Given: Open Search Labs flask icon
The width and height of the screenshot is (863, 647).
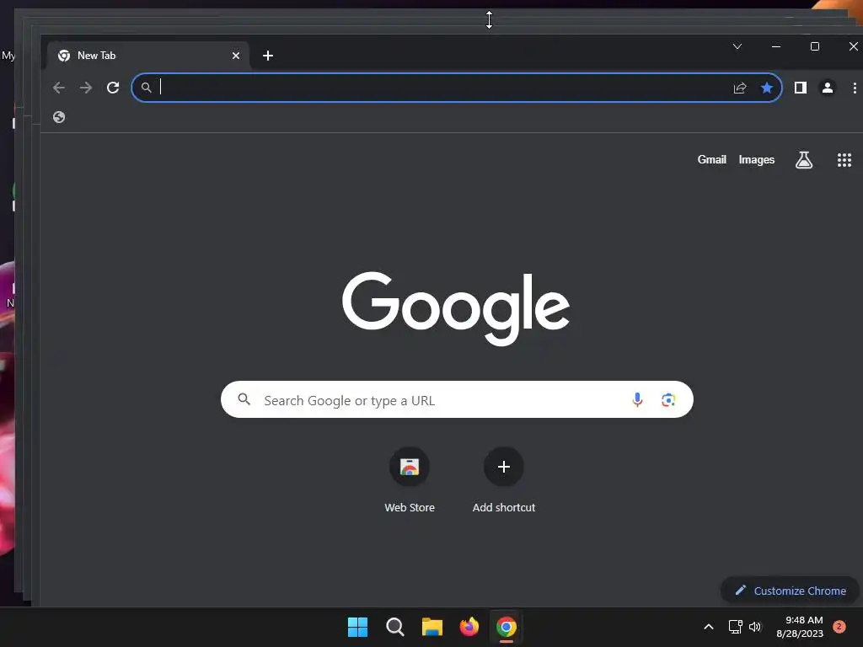Looking at the screenshot, I should pos(803,159).
